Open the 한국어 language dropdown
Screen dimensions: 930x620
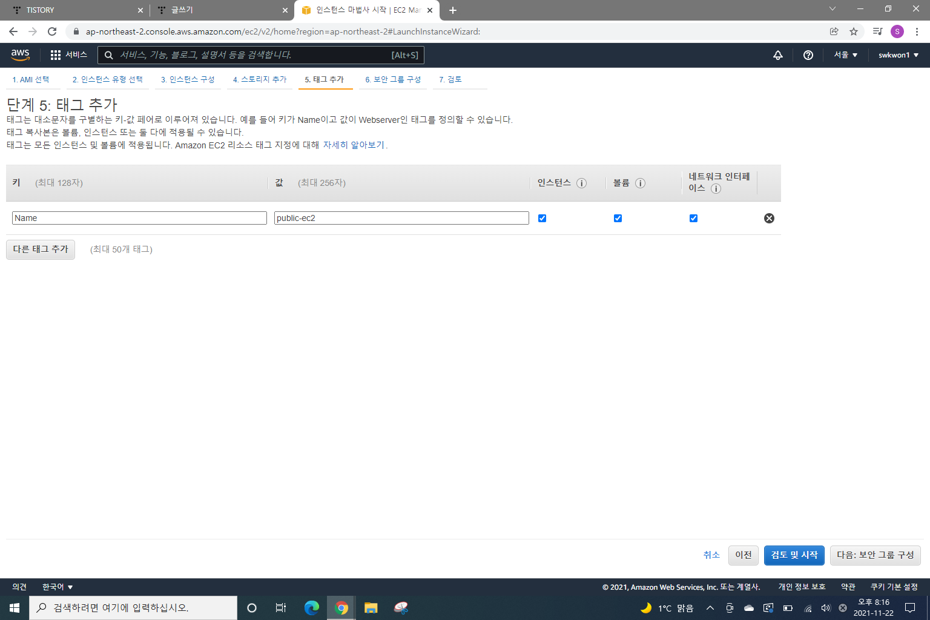tap(58, 587)
